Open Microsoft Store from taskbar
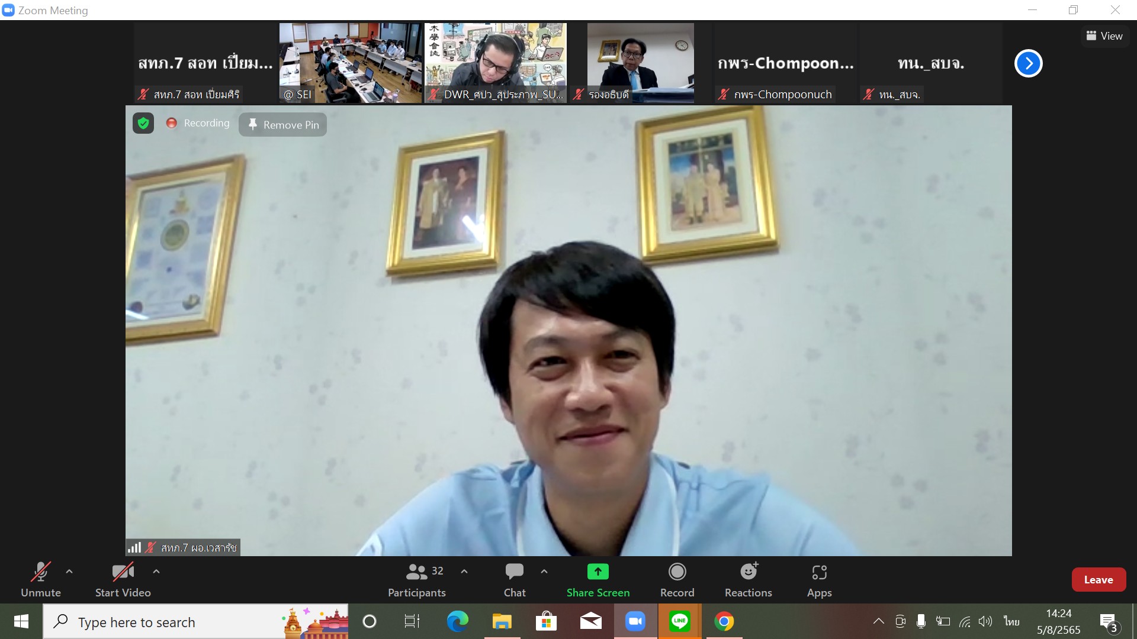 click(x=546, y=621)
